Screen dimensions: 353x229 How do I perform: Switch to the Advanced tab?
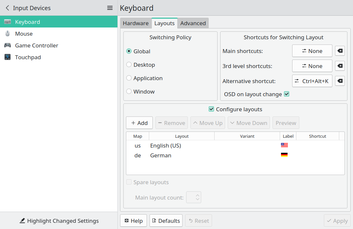[193, 23]
